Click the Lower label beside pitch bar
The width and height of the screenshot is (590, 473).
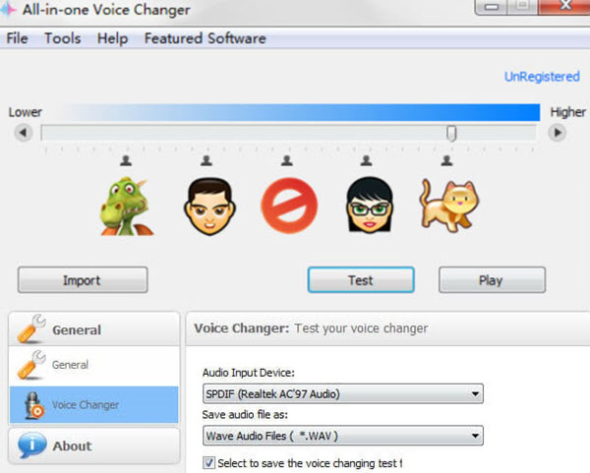click(26, 112)
